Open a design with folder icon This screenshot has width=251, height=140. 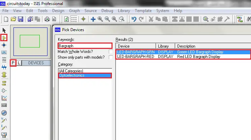point(13,19)
